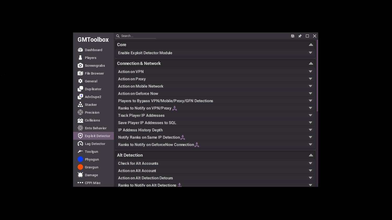This screenshot has height=220, width=392.
Task: Open the Dashboard page icon
Action: [80, 50]
